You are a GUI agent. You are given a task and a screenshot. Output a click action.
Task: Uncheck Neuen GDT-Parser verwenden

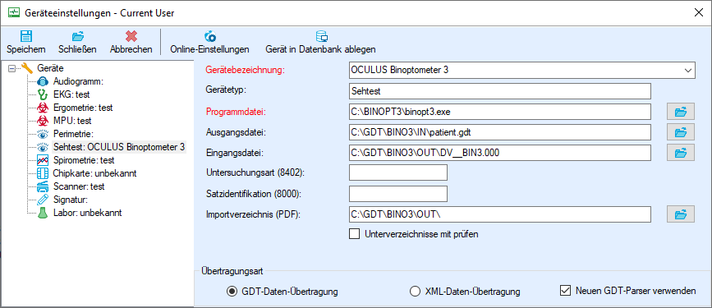click(565, 290)
